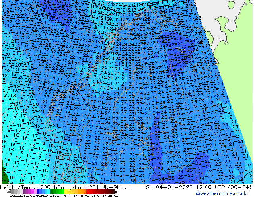Pick the cyan swatch near legend value -18

click(49, 192)
